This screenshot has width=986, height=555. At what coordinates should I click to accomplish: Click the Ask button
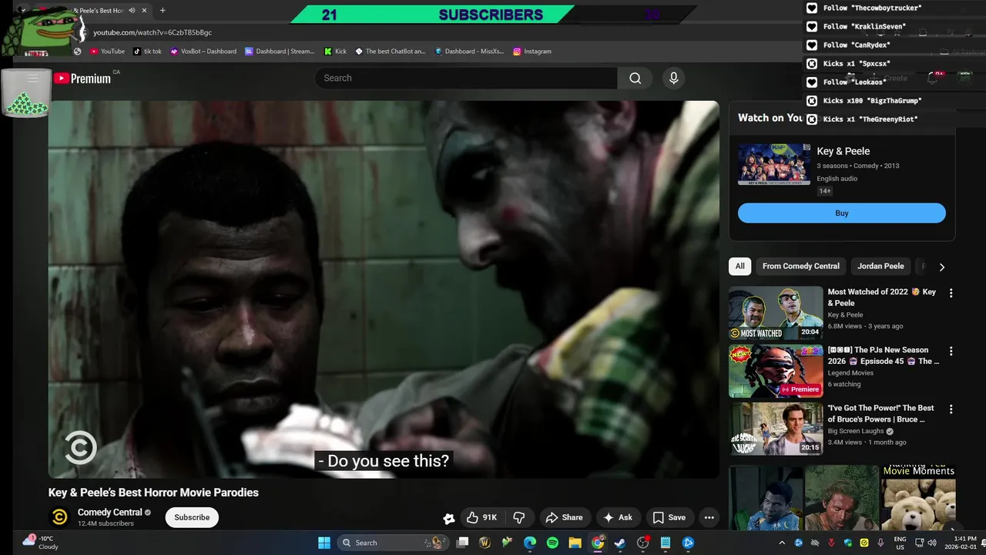click(x=618, y=517)
